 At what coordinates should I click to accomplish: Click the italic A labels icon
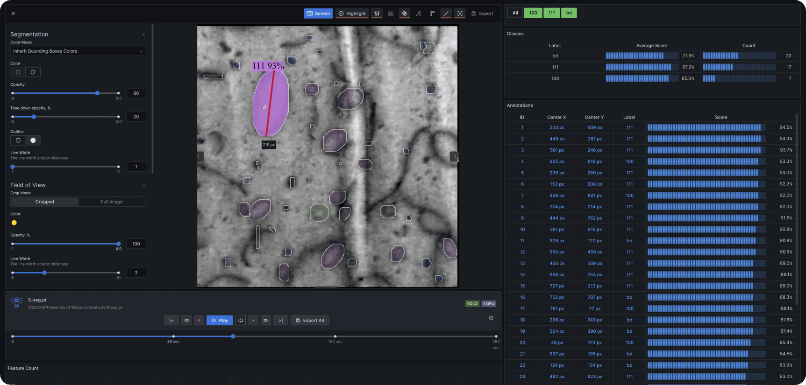[x=419, y=14]
